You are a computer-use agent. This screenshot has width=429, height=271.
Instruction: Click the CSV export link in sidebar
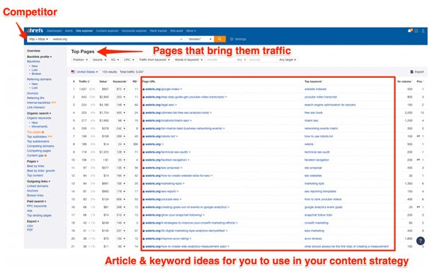point(30,226)
